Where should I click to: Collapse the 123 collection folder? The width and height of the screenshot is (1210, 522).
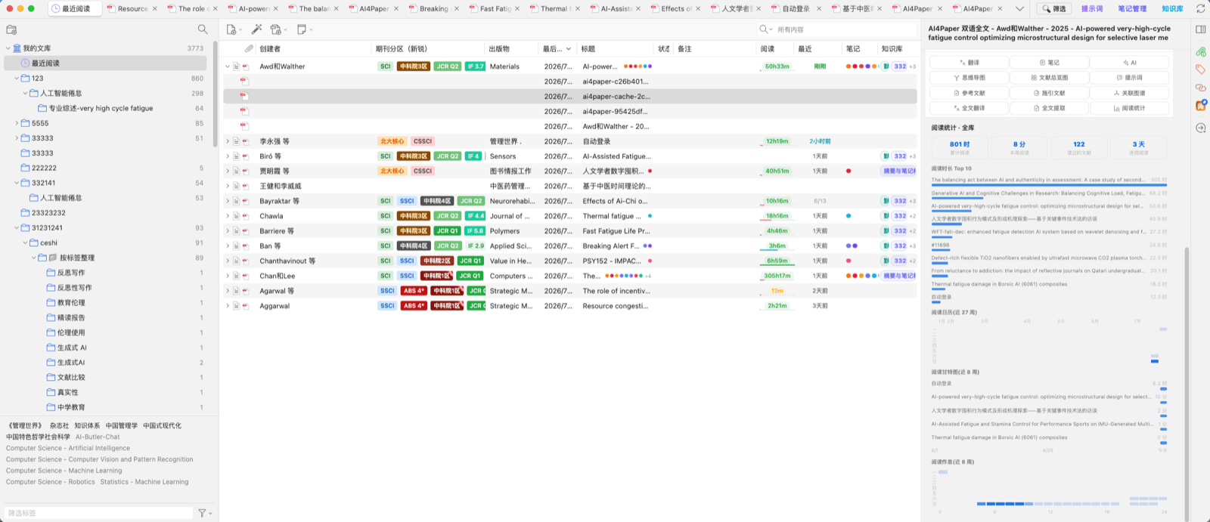click(x=17, y=79)
